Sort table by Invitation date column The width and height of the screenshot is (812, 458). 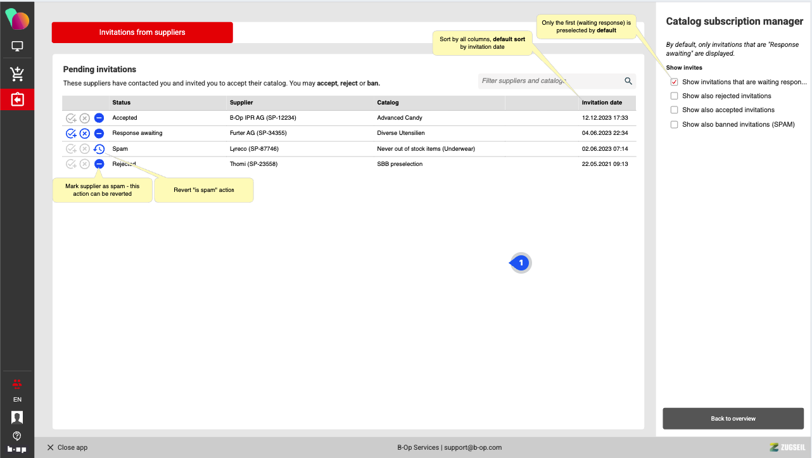(x=602, y=103)
